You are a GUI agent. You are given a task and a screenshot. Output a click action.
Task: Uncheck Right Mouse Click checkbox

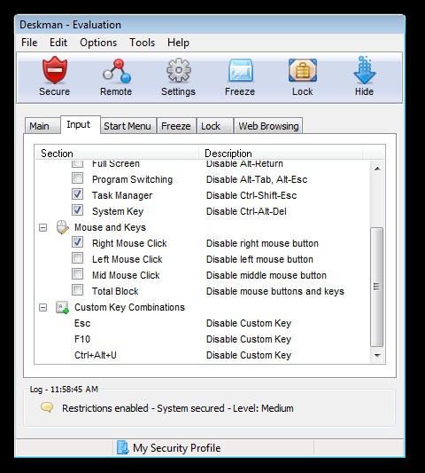point(77,242)
